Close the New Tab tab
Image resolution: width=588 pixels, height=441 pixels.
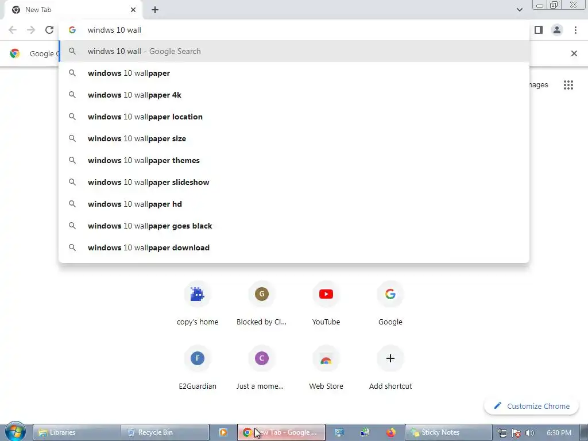133,10
